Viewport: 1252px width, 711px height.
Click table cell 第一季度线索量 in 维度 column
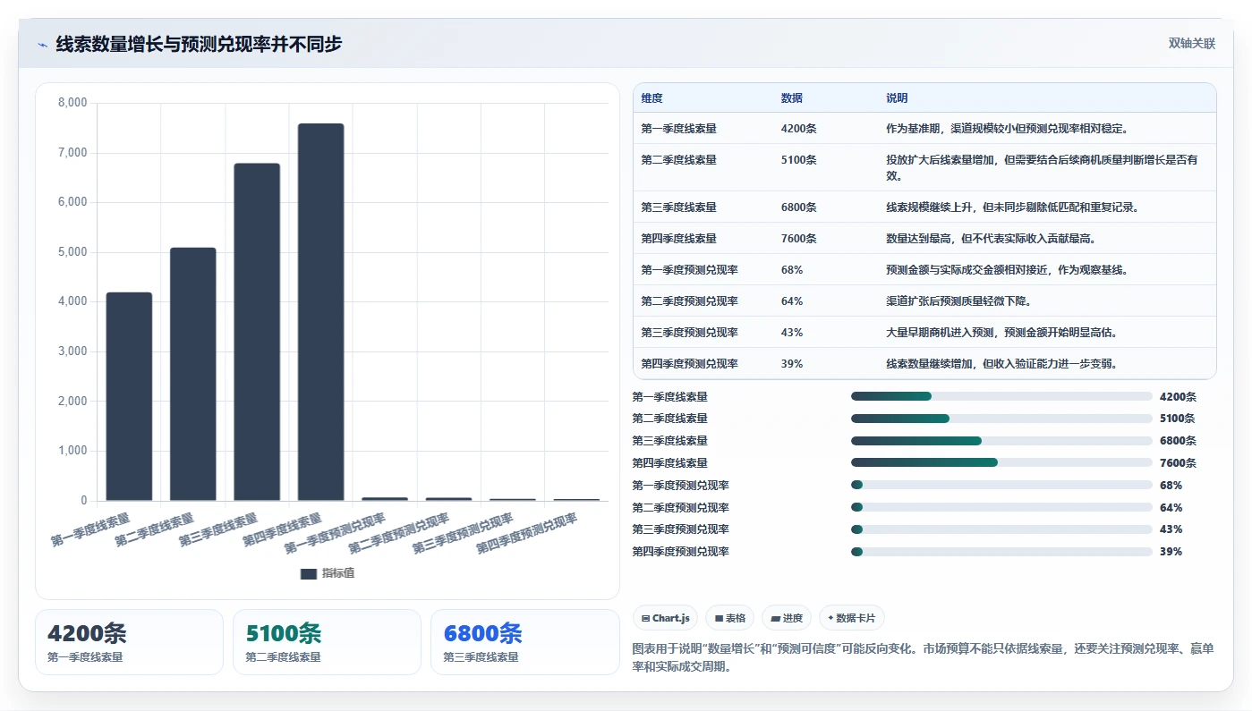[678, 129]
